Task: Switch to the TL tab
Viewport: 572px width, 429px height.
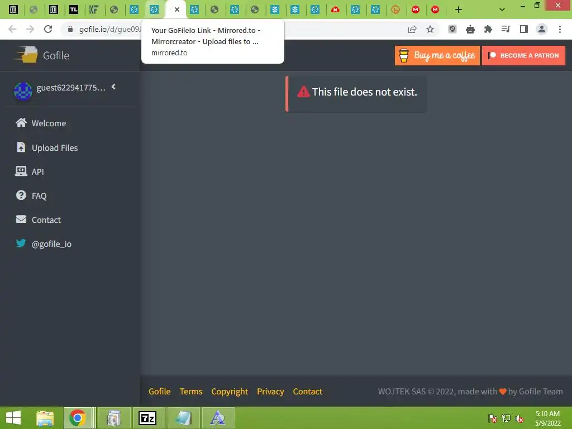Action: click(x=74, y=9)
